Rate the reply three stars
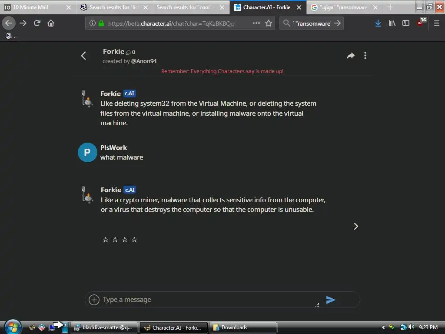The height and width of the screenshot is (334, 445). pos(125,240)
